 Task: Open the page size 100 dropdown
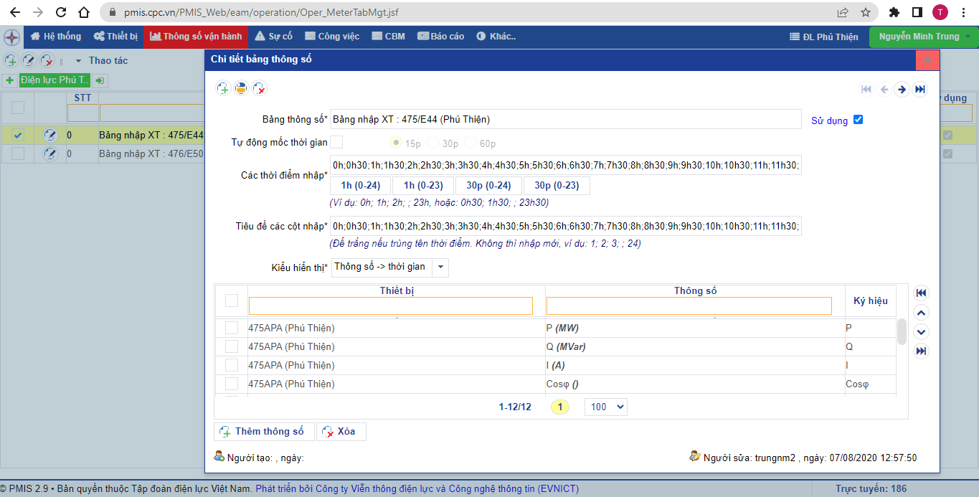tap(606, 407)
